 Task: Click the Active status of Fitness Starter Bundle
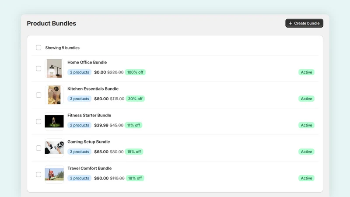coord(306,125)
